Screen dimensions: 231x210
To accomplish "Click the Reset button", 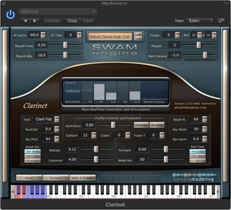I will pyautogui.click(x=29, y=178).
